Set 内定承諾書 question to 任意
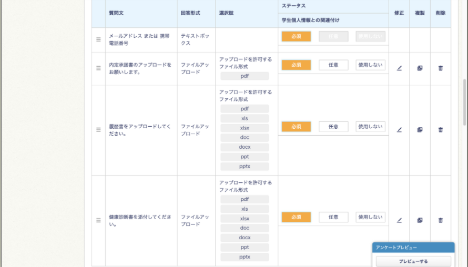The width and height of the screenshot is (468, 267). coord(333,65)
